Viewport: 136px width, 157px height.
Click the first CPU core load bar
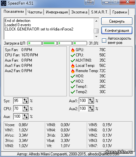[34, 43]
